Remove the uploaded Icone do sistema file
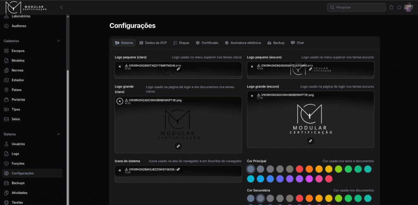Viewport: 418px width, 205px height. click(x=119, y=170)
